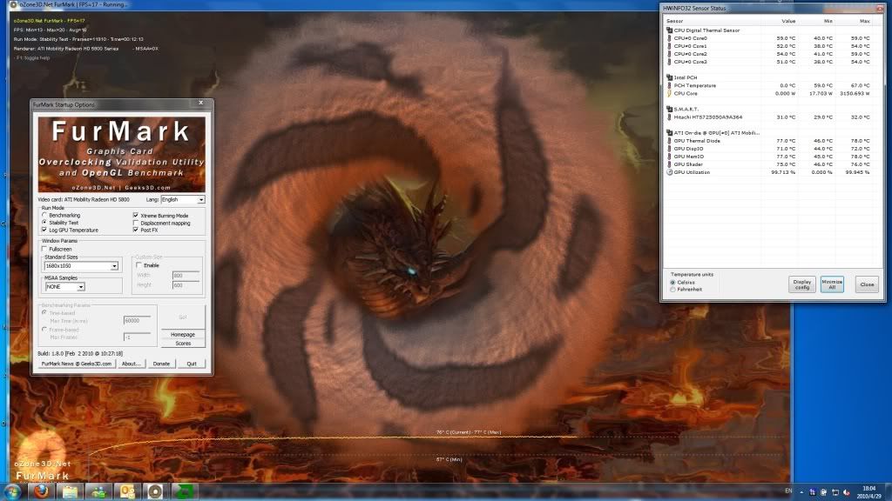Click the Min column header
The image size is (892, 501).
click(828, 21)
